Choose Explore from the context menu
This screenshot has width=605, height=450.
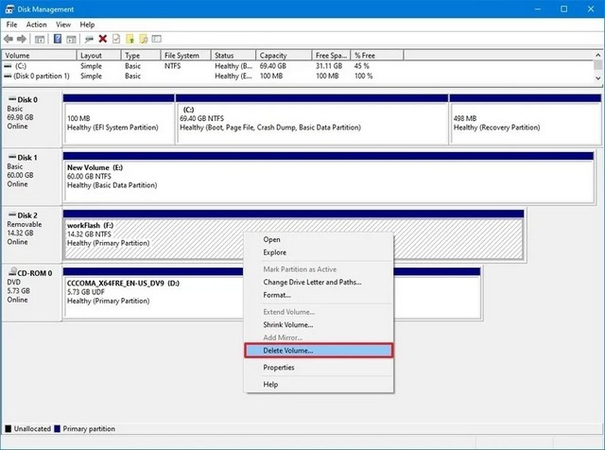[x=319, y=252]
